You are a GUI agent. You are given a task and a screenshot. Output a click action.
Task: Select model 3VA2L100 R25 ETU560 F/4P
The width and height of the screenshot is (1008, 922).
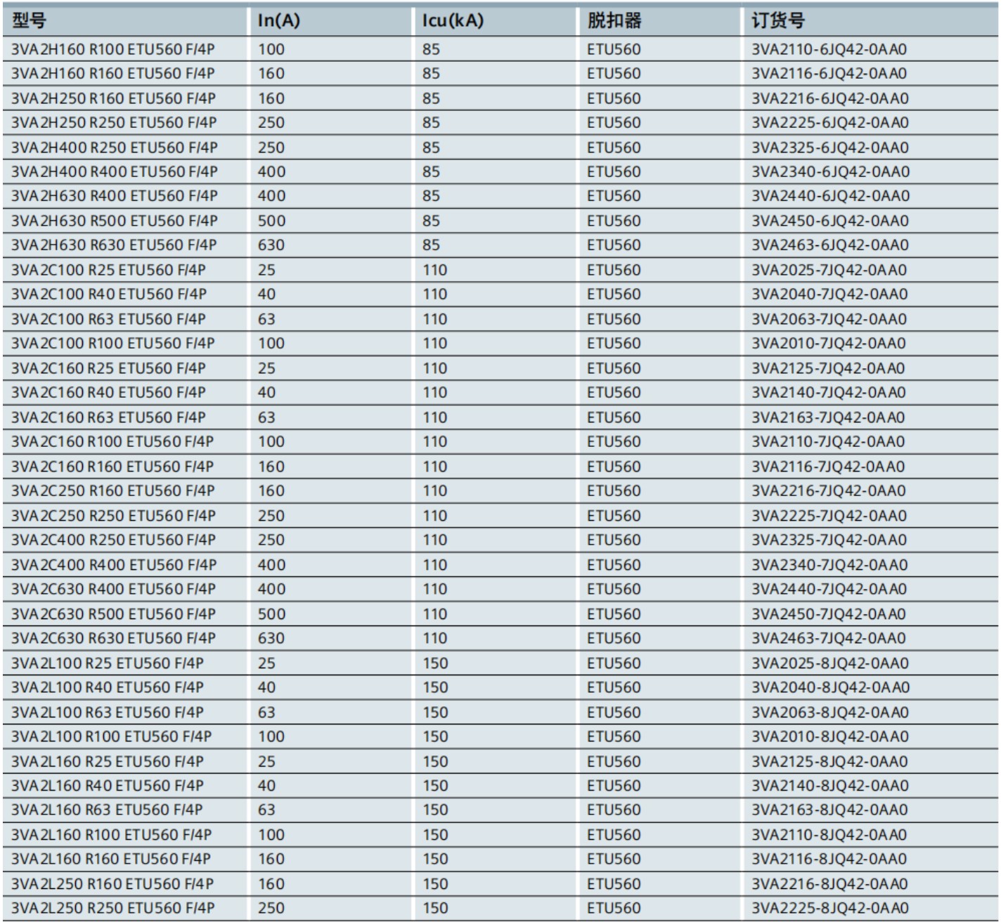pyautogui.click(x=108, y=663)
